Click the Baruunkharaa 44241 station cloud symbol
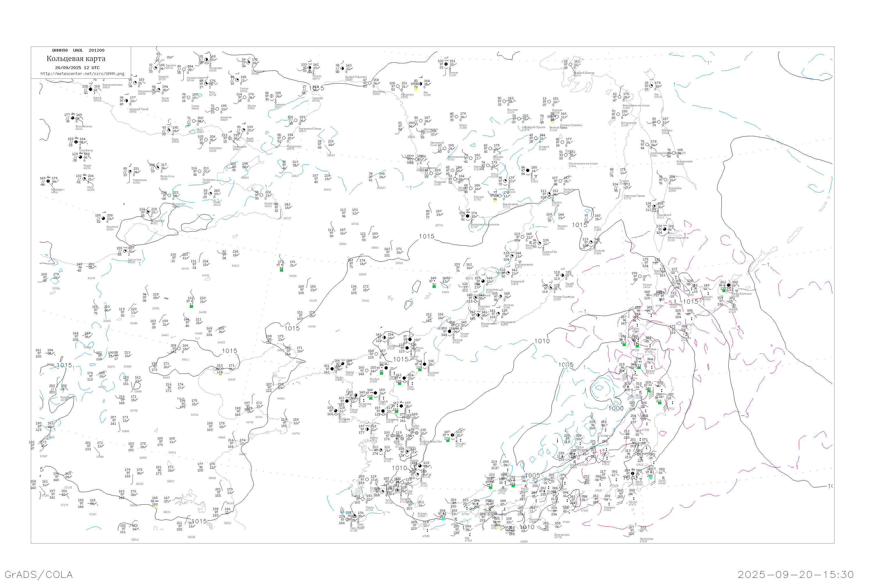Image resolution: width=872 pixels, height=581 pixels. pos(73,118)
